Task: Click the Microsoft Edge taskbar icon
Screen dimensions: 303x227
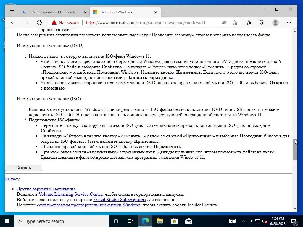Action: pyautogui.click(x=145, y=221)
